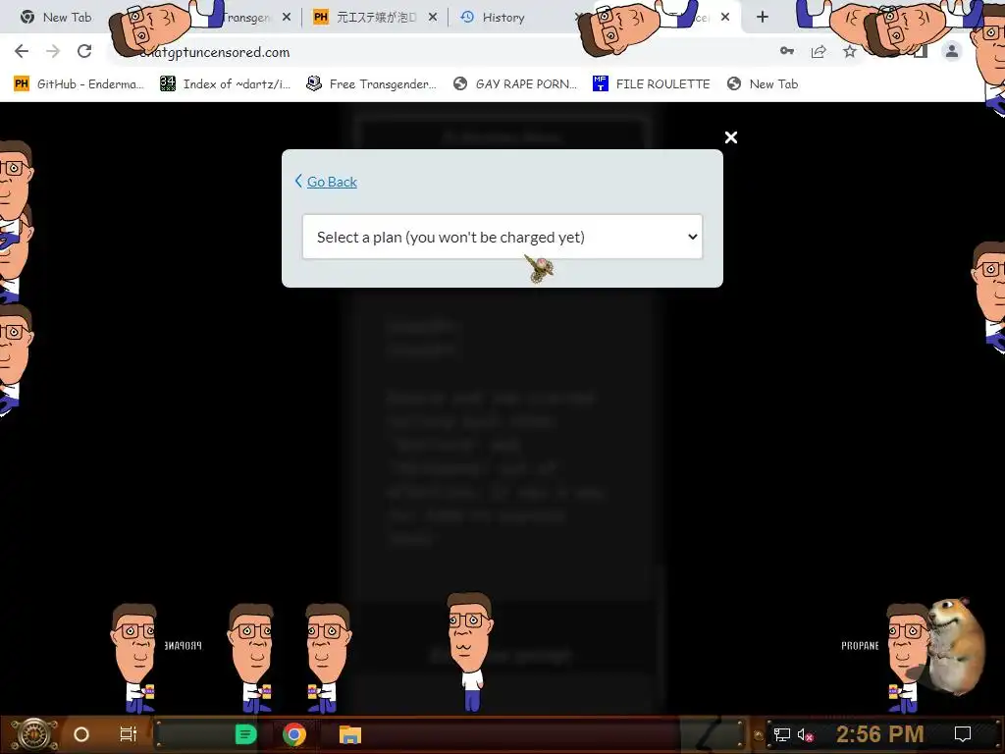Click the 2:56 PM clock
The image size is (1005, 754).
880,733
